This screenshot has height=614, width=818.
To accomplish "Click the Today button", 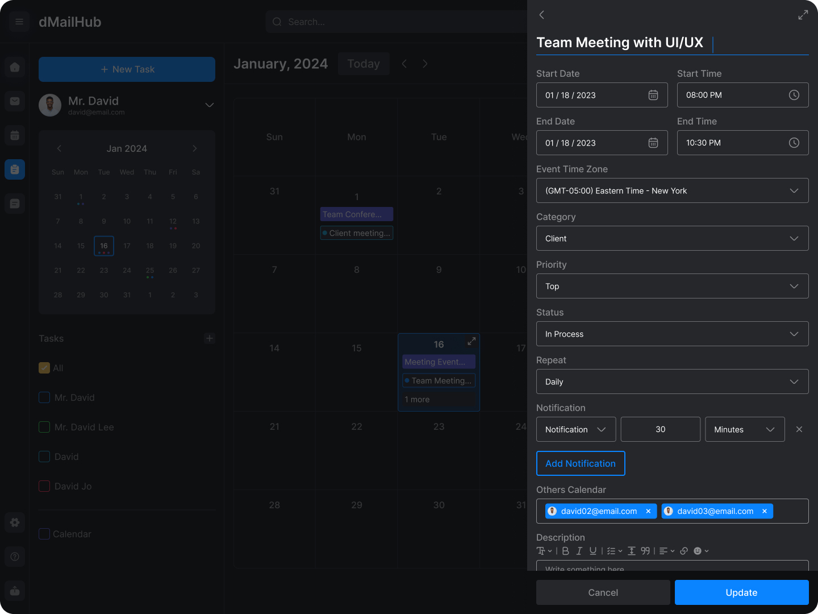I will [x=364, y=64].
